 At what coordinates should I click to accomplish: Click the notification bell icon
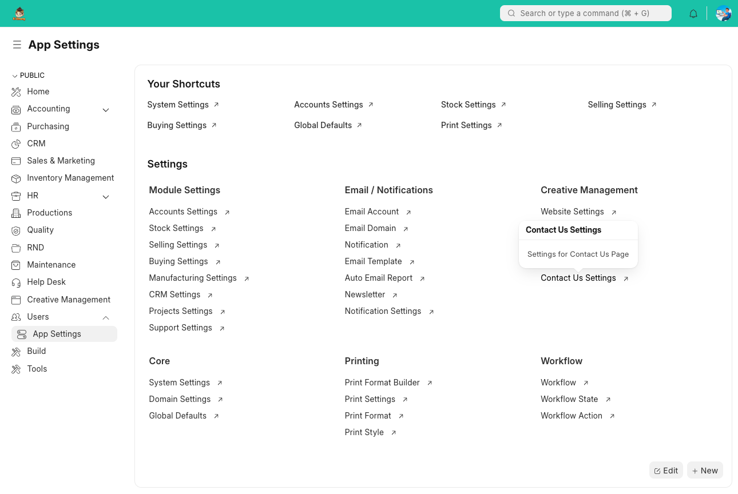(x=693, y=14)
